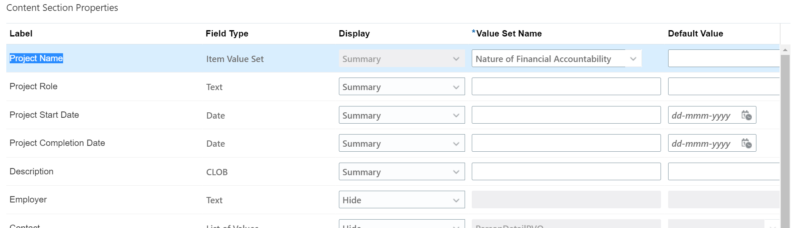The image size is (793, 228).
Task: Open calendar picker for Project Completion Date
Action: (x=746, y=143)
